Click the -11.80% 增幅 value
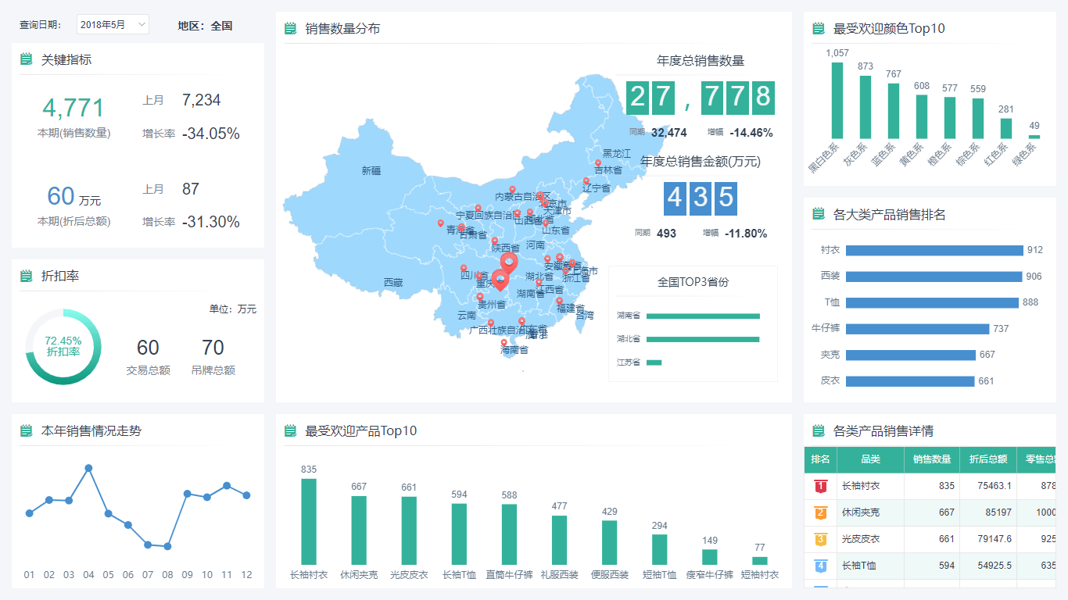 tap(746, 234)
